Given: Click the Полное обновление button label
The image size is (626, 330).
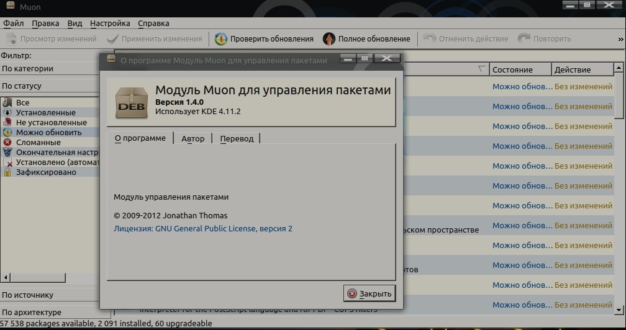Looking at the screenshot, I should tap(374, 39).
